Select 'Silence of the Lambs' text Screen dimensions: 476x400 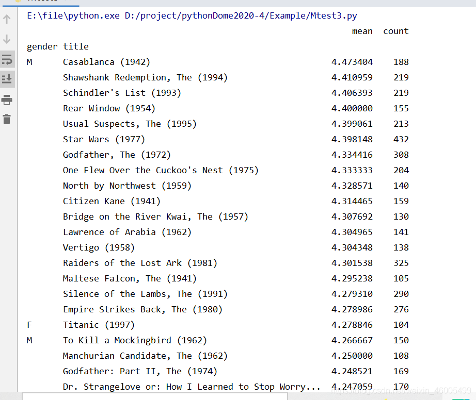tap(115, 294)
